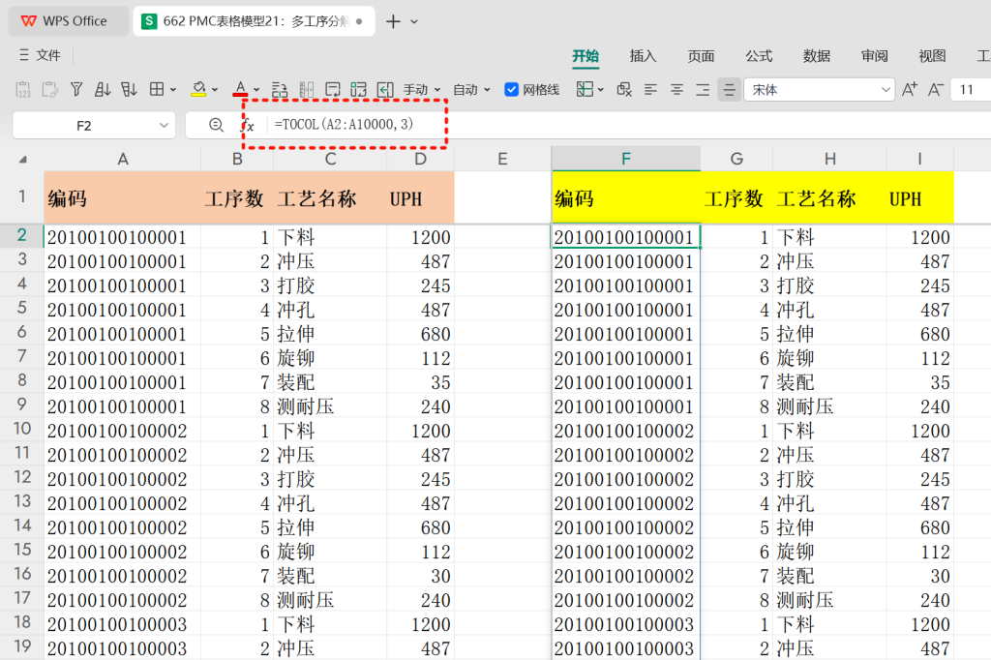991x660 pixels.
Task: Apply red font color with the A icon
Action: click(x=240, y=89)
